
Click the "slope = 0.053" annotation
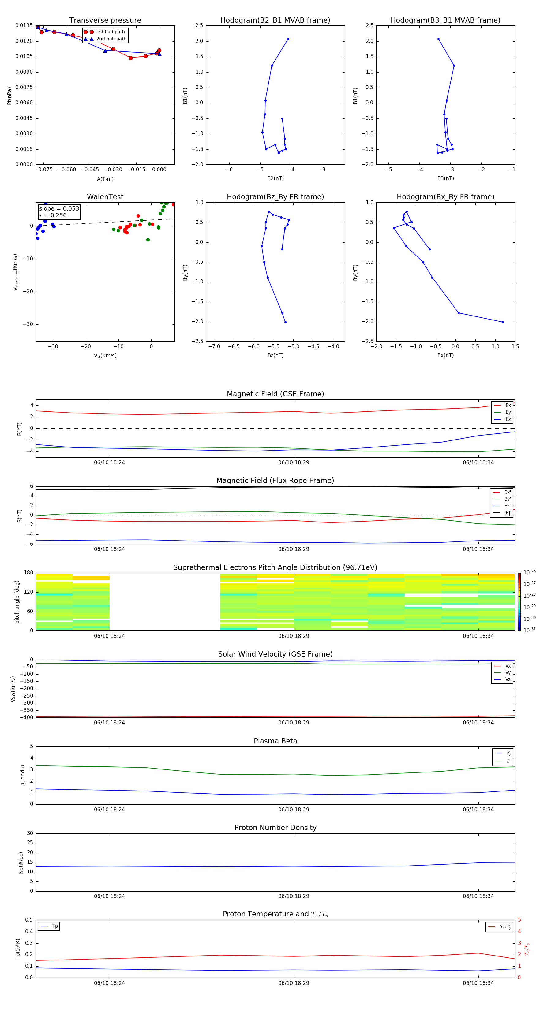point(59,209)
